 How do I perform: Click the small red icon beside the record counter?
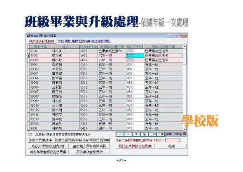185,134
